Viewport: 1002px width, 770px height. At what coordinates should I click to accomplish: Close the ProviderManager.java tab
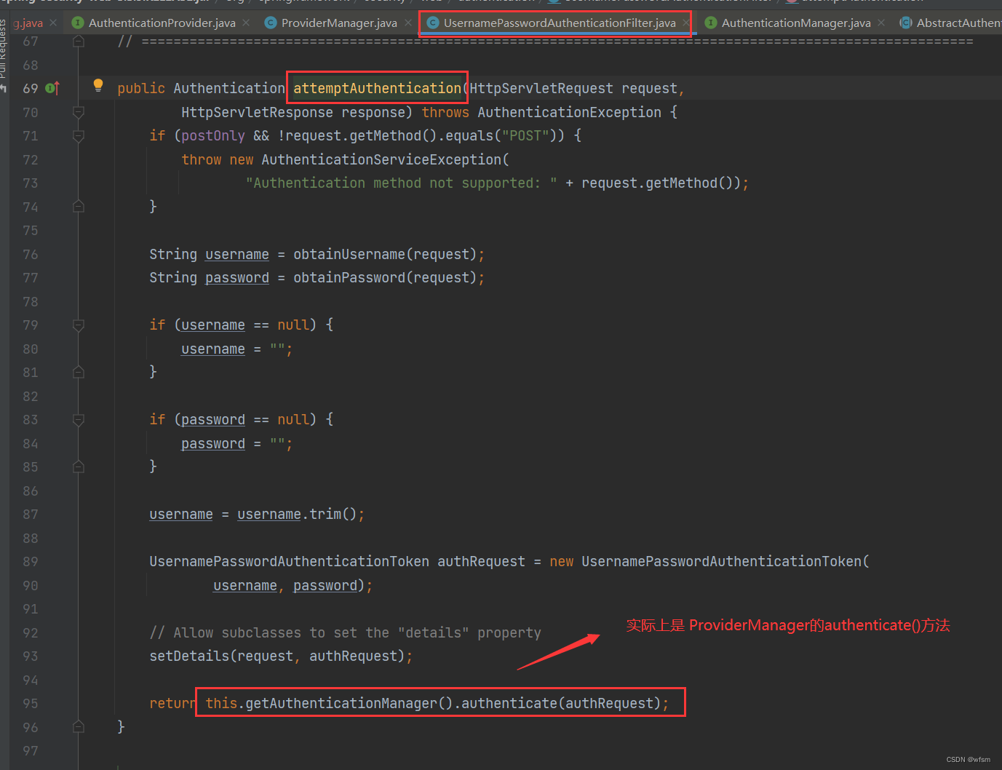point(408,23)
